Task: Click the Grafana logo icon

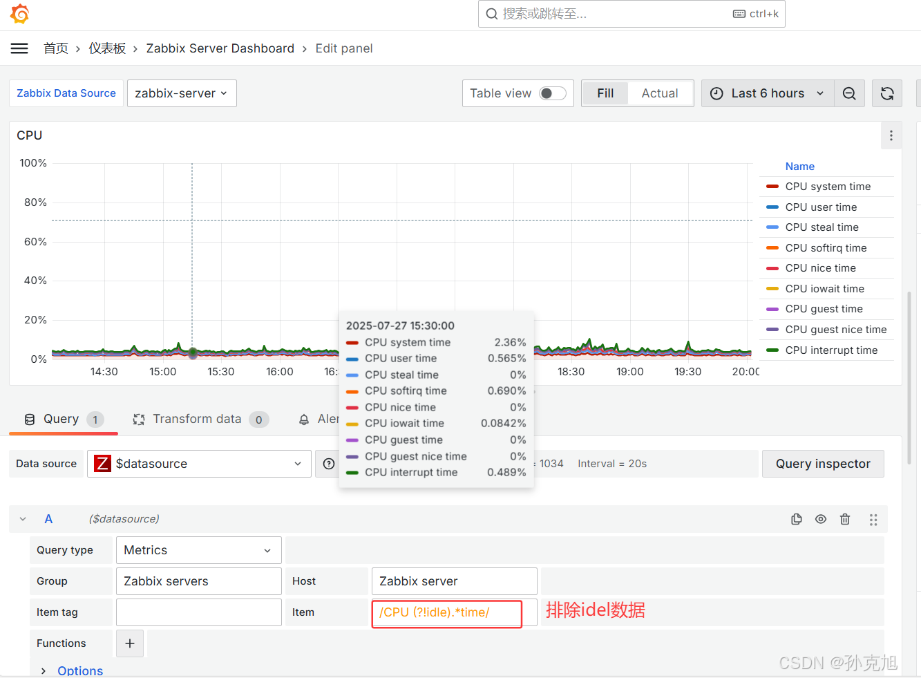Action: pos(20,14)
